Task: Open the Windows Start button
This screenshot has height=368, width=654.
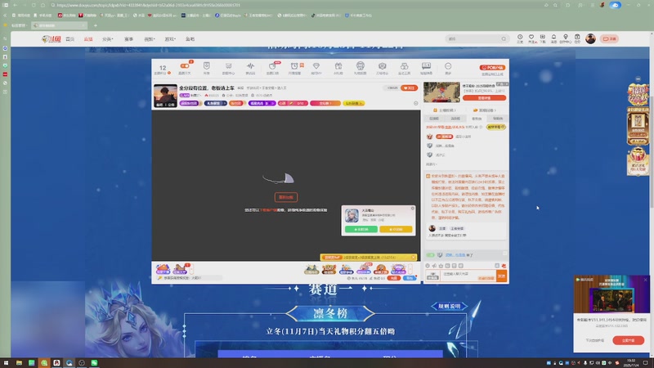Action: (x=7, y=362)
